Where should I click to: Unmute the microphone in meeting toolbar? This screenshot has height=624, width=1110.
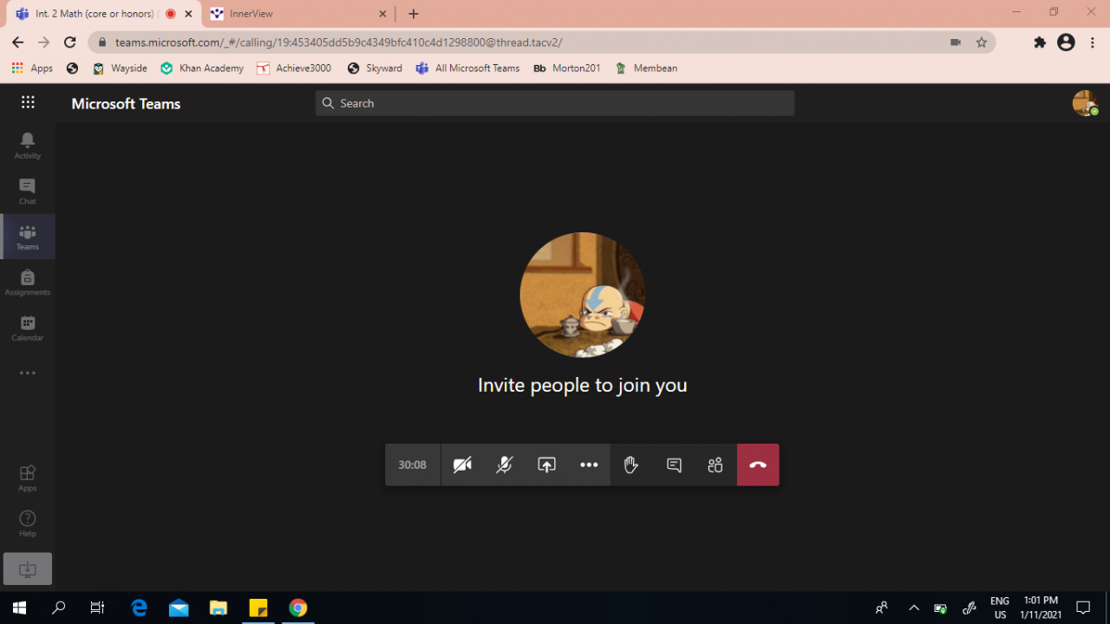[x=504, y=465]
